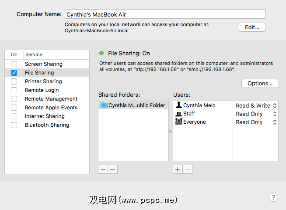Click the help question mark icon

pos(273,197)
